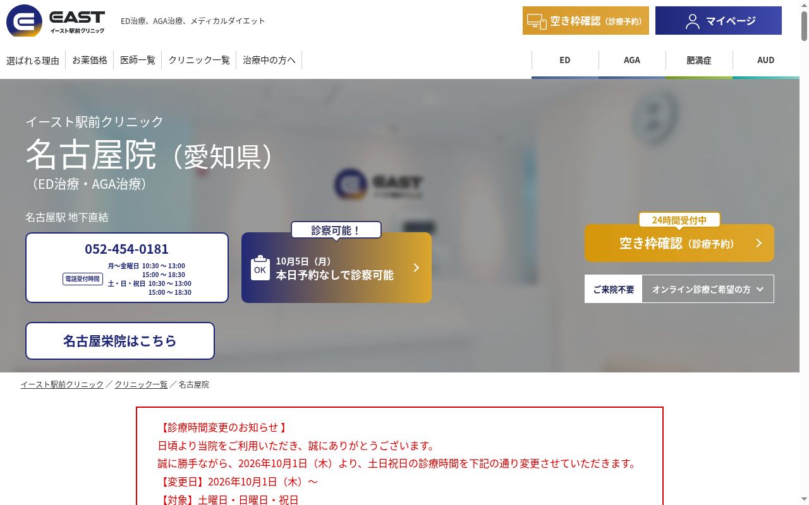Open the お薬価格 menu item
This screenshot has height=505, width=809.
pyautogui.click(x=90, y=60)
